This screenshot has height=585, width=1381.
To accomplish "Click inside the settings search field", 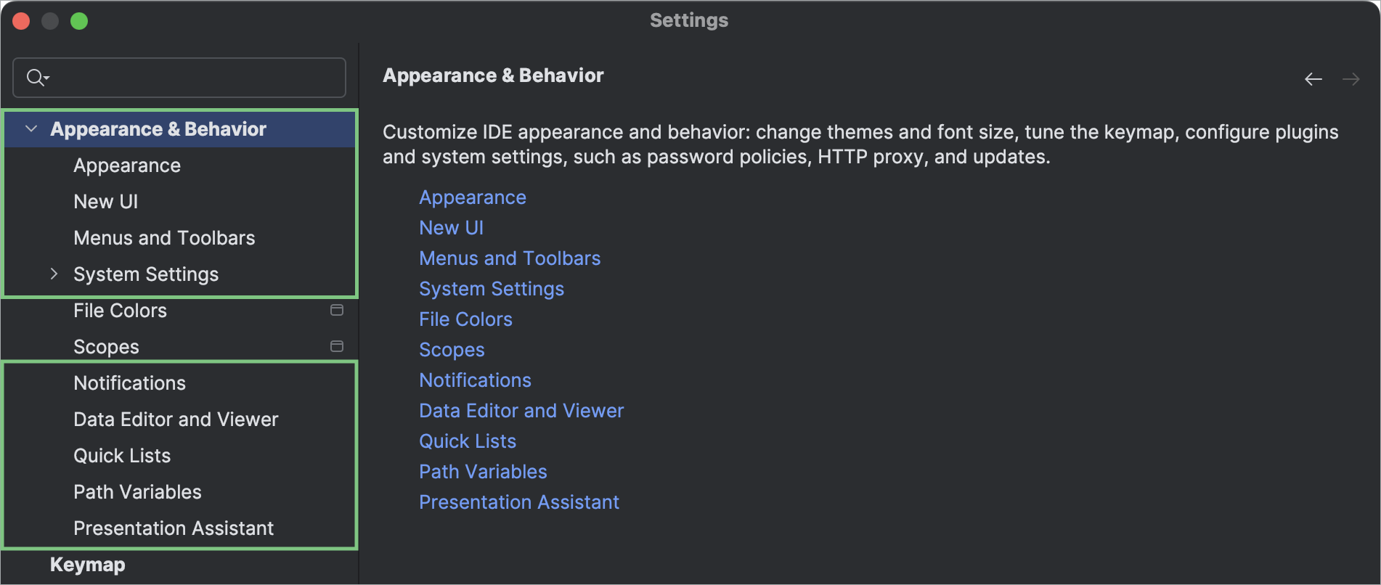I will pos(182,77).
